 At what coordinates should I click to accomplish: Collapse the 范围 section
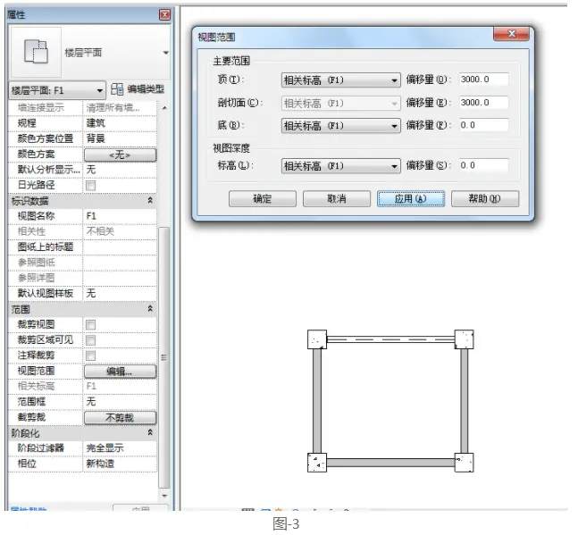[x=150, y=308]
